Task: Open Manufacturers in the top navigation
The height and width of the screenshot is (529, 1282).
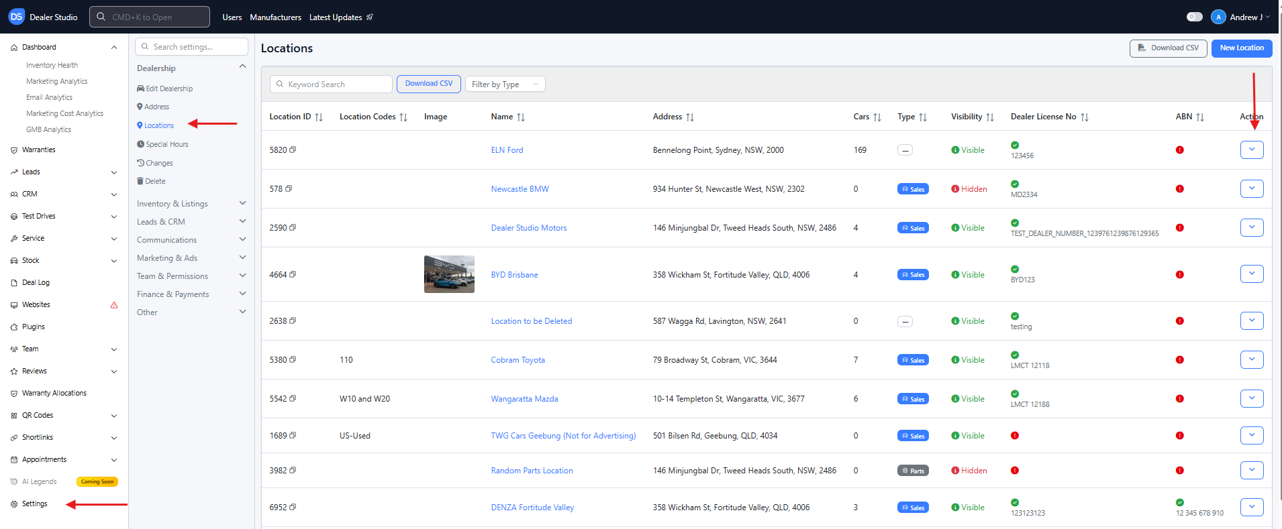Action: (x=275, y=17)
